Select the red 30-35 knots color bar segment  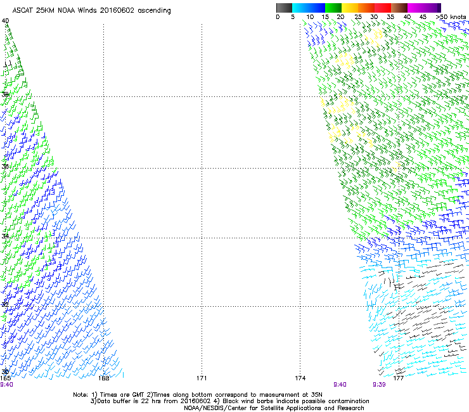(383, 8)
